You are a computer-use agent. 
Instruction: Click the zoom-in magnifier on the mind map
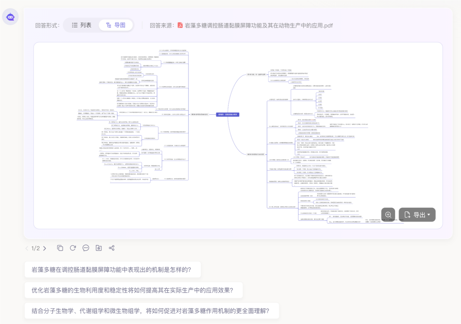point(388,215)
